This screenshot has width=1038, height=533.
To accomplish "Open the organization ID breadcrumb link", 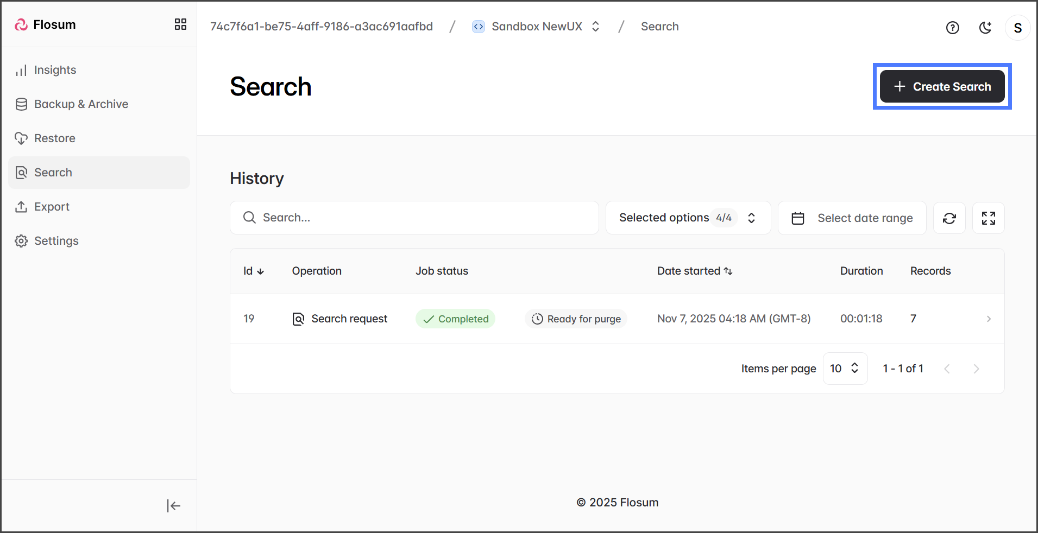I will [321, 27].
